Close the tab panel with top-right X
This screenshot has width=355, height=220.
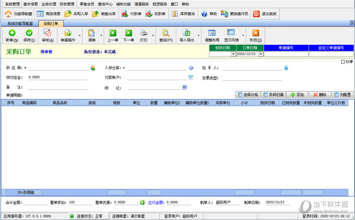click(352, 23)
